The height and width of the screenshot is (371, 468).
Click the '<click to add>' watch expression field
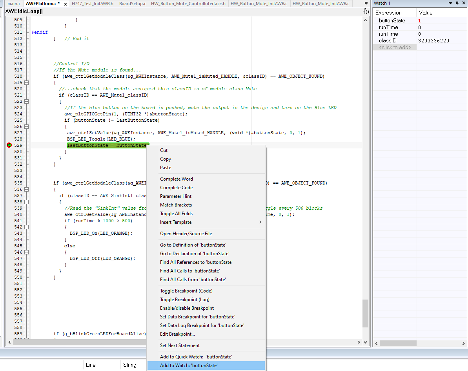coord(395,47)
